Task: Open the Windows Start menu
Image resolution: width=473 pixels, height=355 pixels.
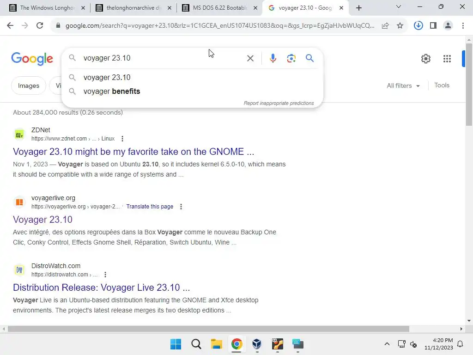Action: [x=176, y=344]
